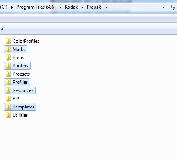
Task: Click the Preps folder name
Action: (x=18, y=58)
